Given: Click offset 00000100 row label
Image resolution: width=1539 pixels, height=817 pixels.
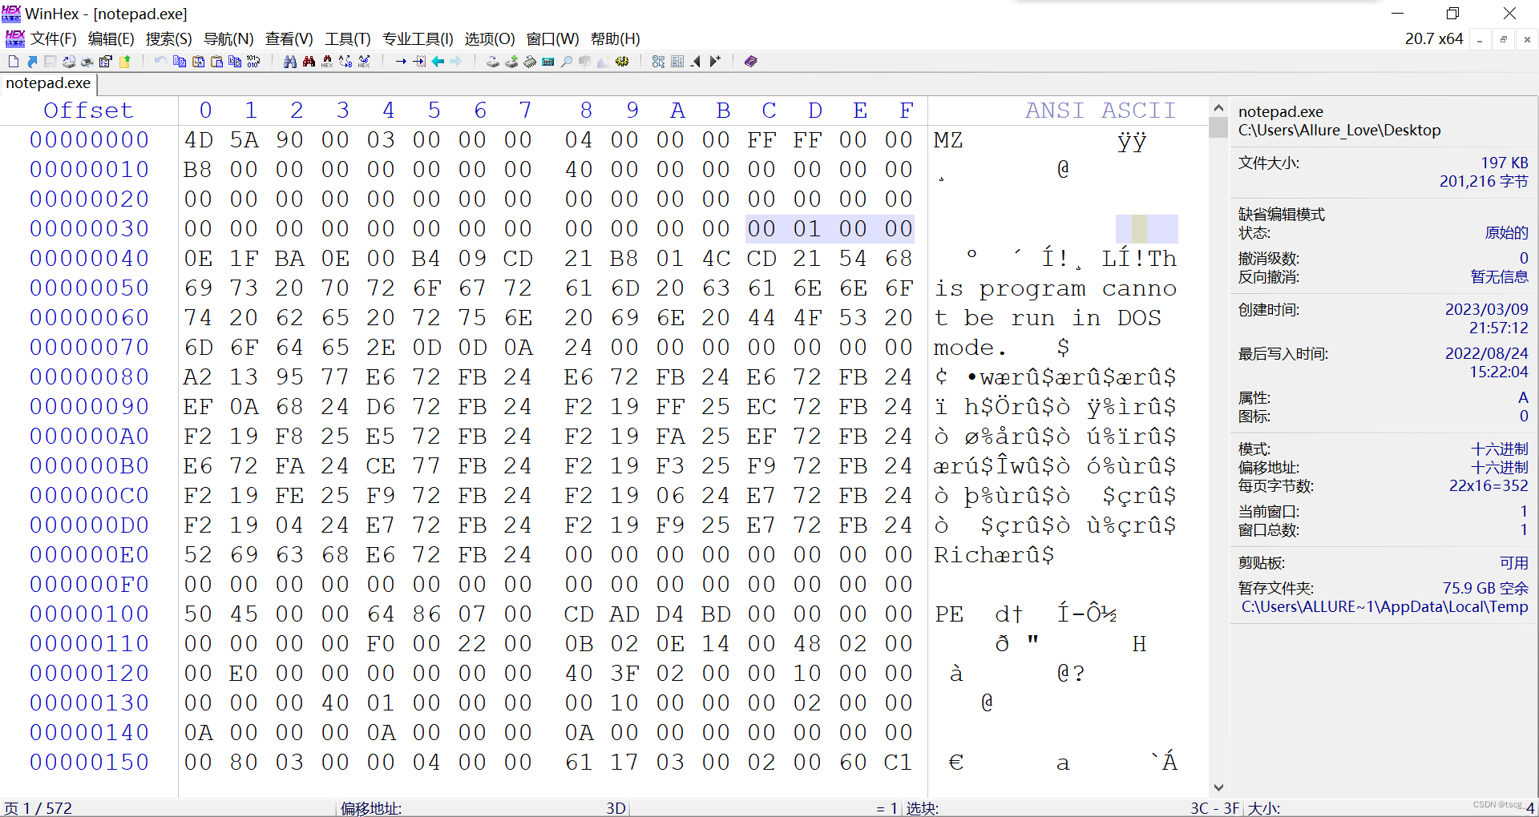Looking at the screenshot, I should (89, 614).
